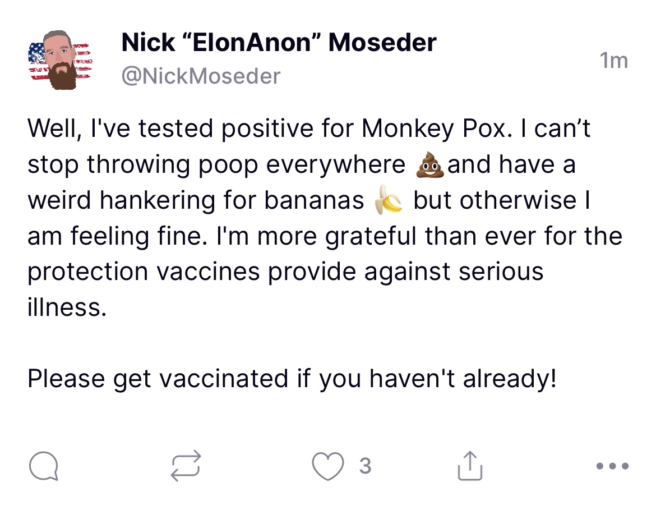656x505 pixels.
Task: Repost this post using the arrows icon
Action: [186, 466]
